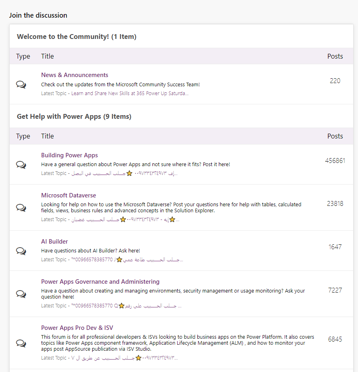Click the Power Apps Governance forum icon
This screenshot has height=372, width=358.
[x=21, y=294]
